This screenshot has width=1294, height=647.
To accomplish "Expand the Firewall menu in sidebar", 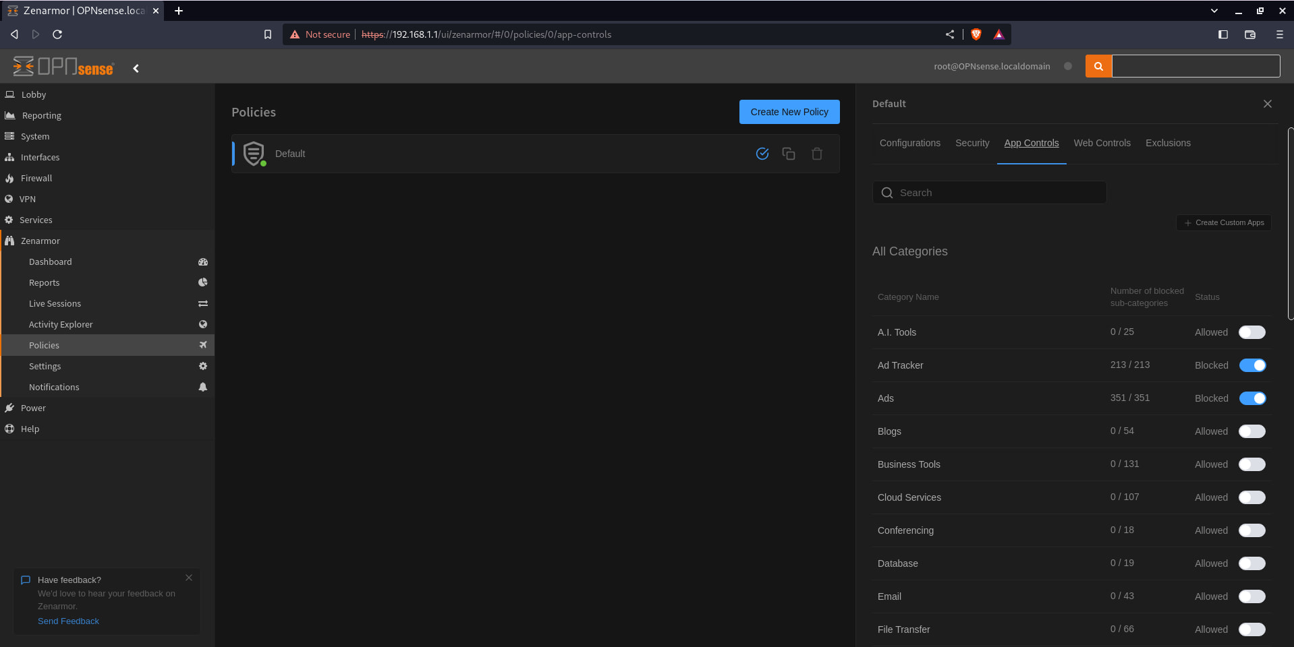I will coord(107,178).
